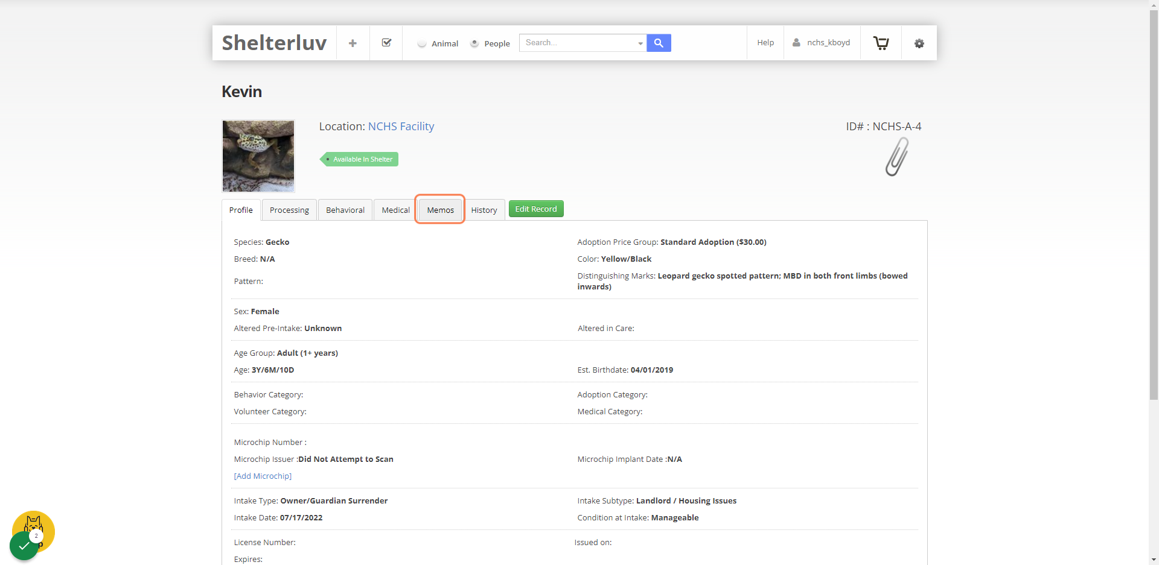Click the blue magnifier search button
This screenshot has width=1159, height=565.
click(x=659, y=43)
